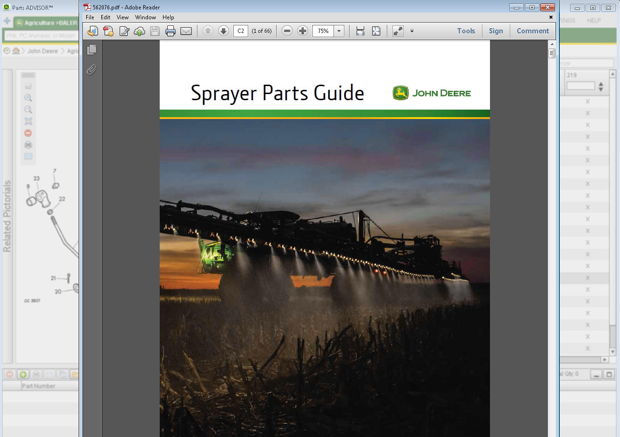
Task: Open the Window menu
Action: point(146,17)
